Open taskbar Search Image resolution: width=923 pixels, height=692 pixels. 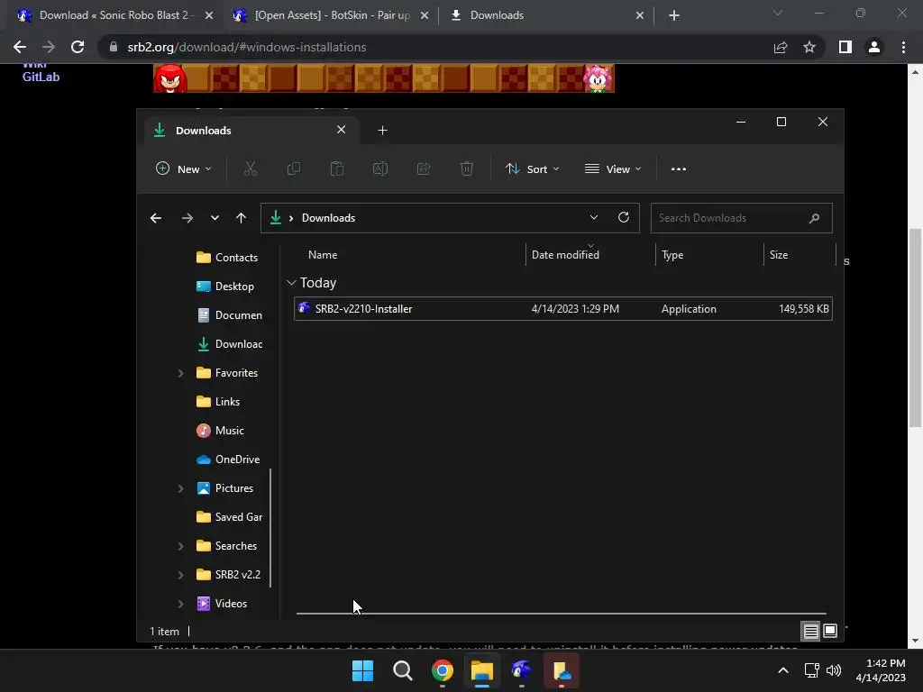click(403, 670)
